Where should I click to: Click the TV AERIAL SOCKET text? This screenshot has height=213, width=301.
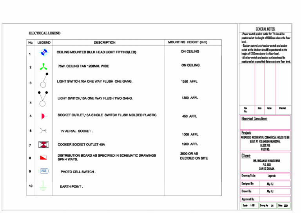76,131
